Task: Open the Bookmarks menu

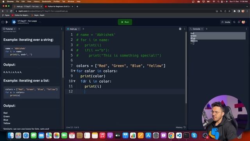Action: pos(46,2)
